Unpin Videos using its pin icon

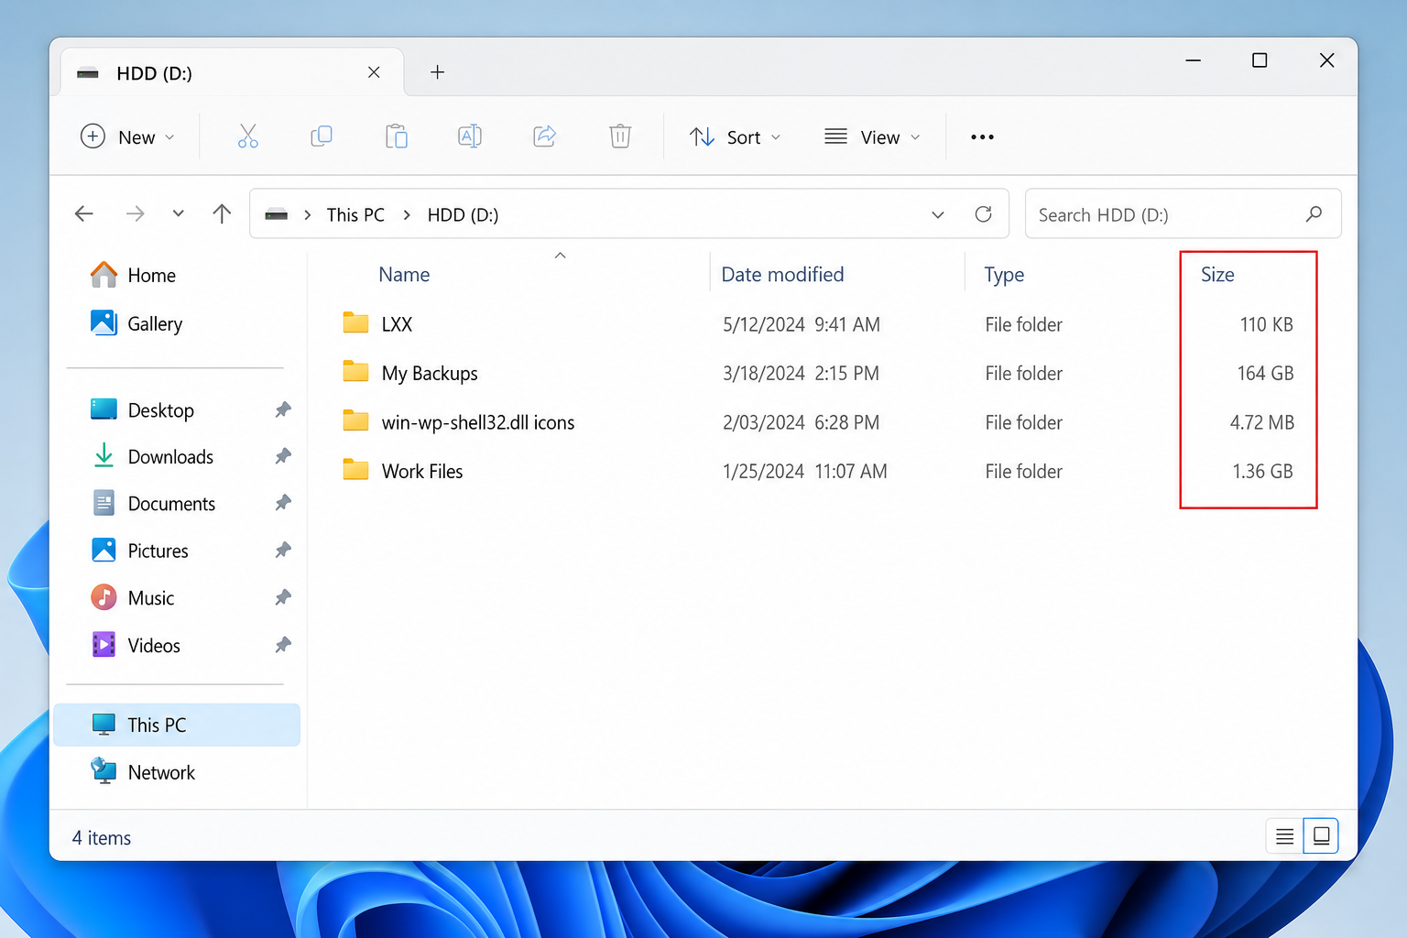pyautogui.click(x=283, y=645)
